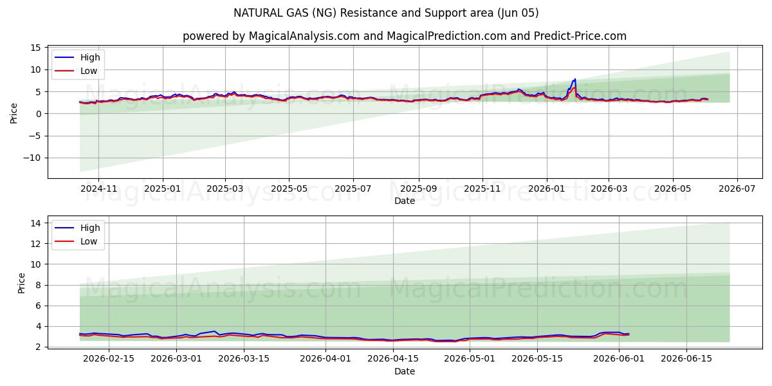The width and height of the screenshot is (772, 386).
Task: Click the '2026-07' date tick label
Action: coord(737,190)
